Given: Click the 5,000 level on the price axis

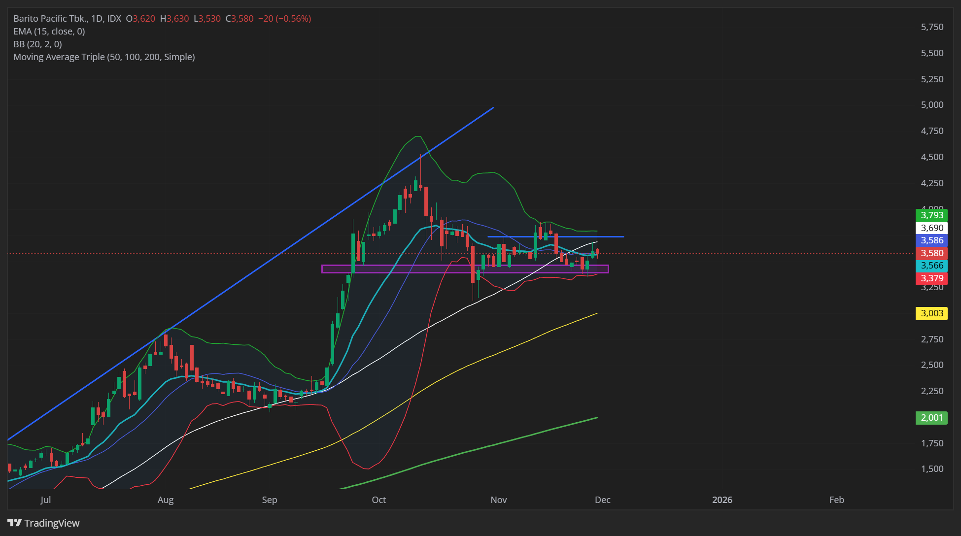Looking at the screenshot, I should (932, 105).
